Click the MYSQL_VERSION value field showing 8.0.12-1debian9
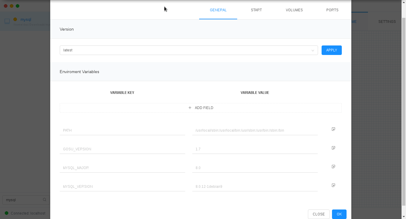Image resolution: width=406 pixels, height=219 pixels. [255, 187]
